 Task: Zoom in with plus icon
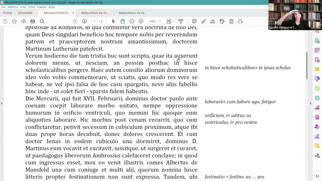coord(141,21)
